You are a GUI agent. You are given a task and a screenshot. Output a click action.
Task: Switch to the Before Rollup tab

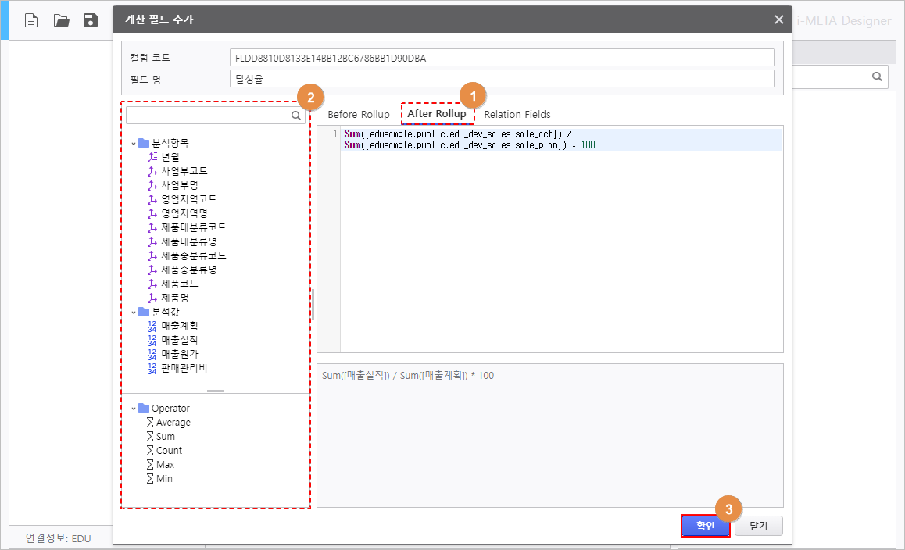point(359,114)
